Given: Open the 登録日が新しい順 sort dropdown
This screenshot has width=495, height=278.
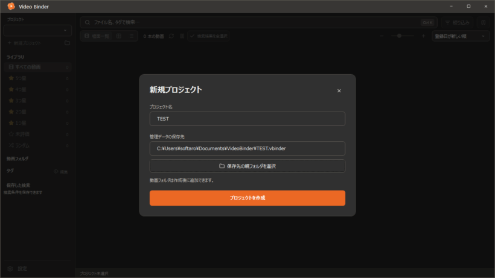Looking at the screenshot, I should click(460, 36).
